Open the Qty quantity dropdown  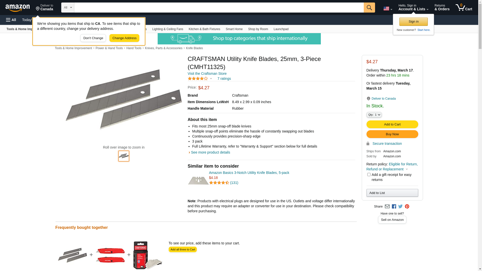[x=374, y=115]
